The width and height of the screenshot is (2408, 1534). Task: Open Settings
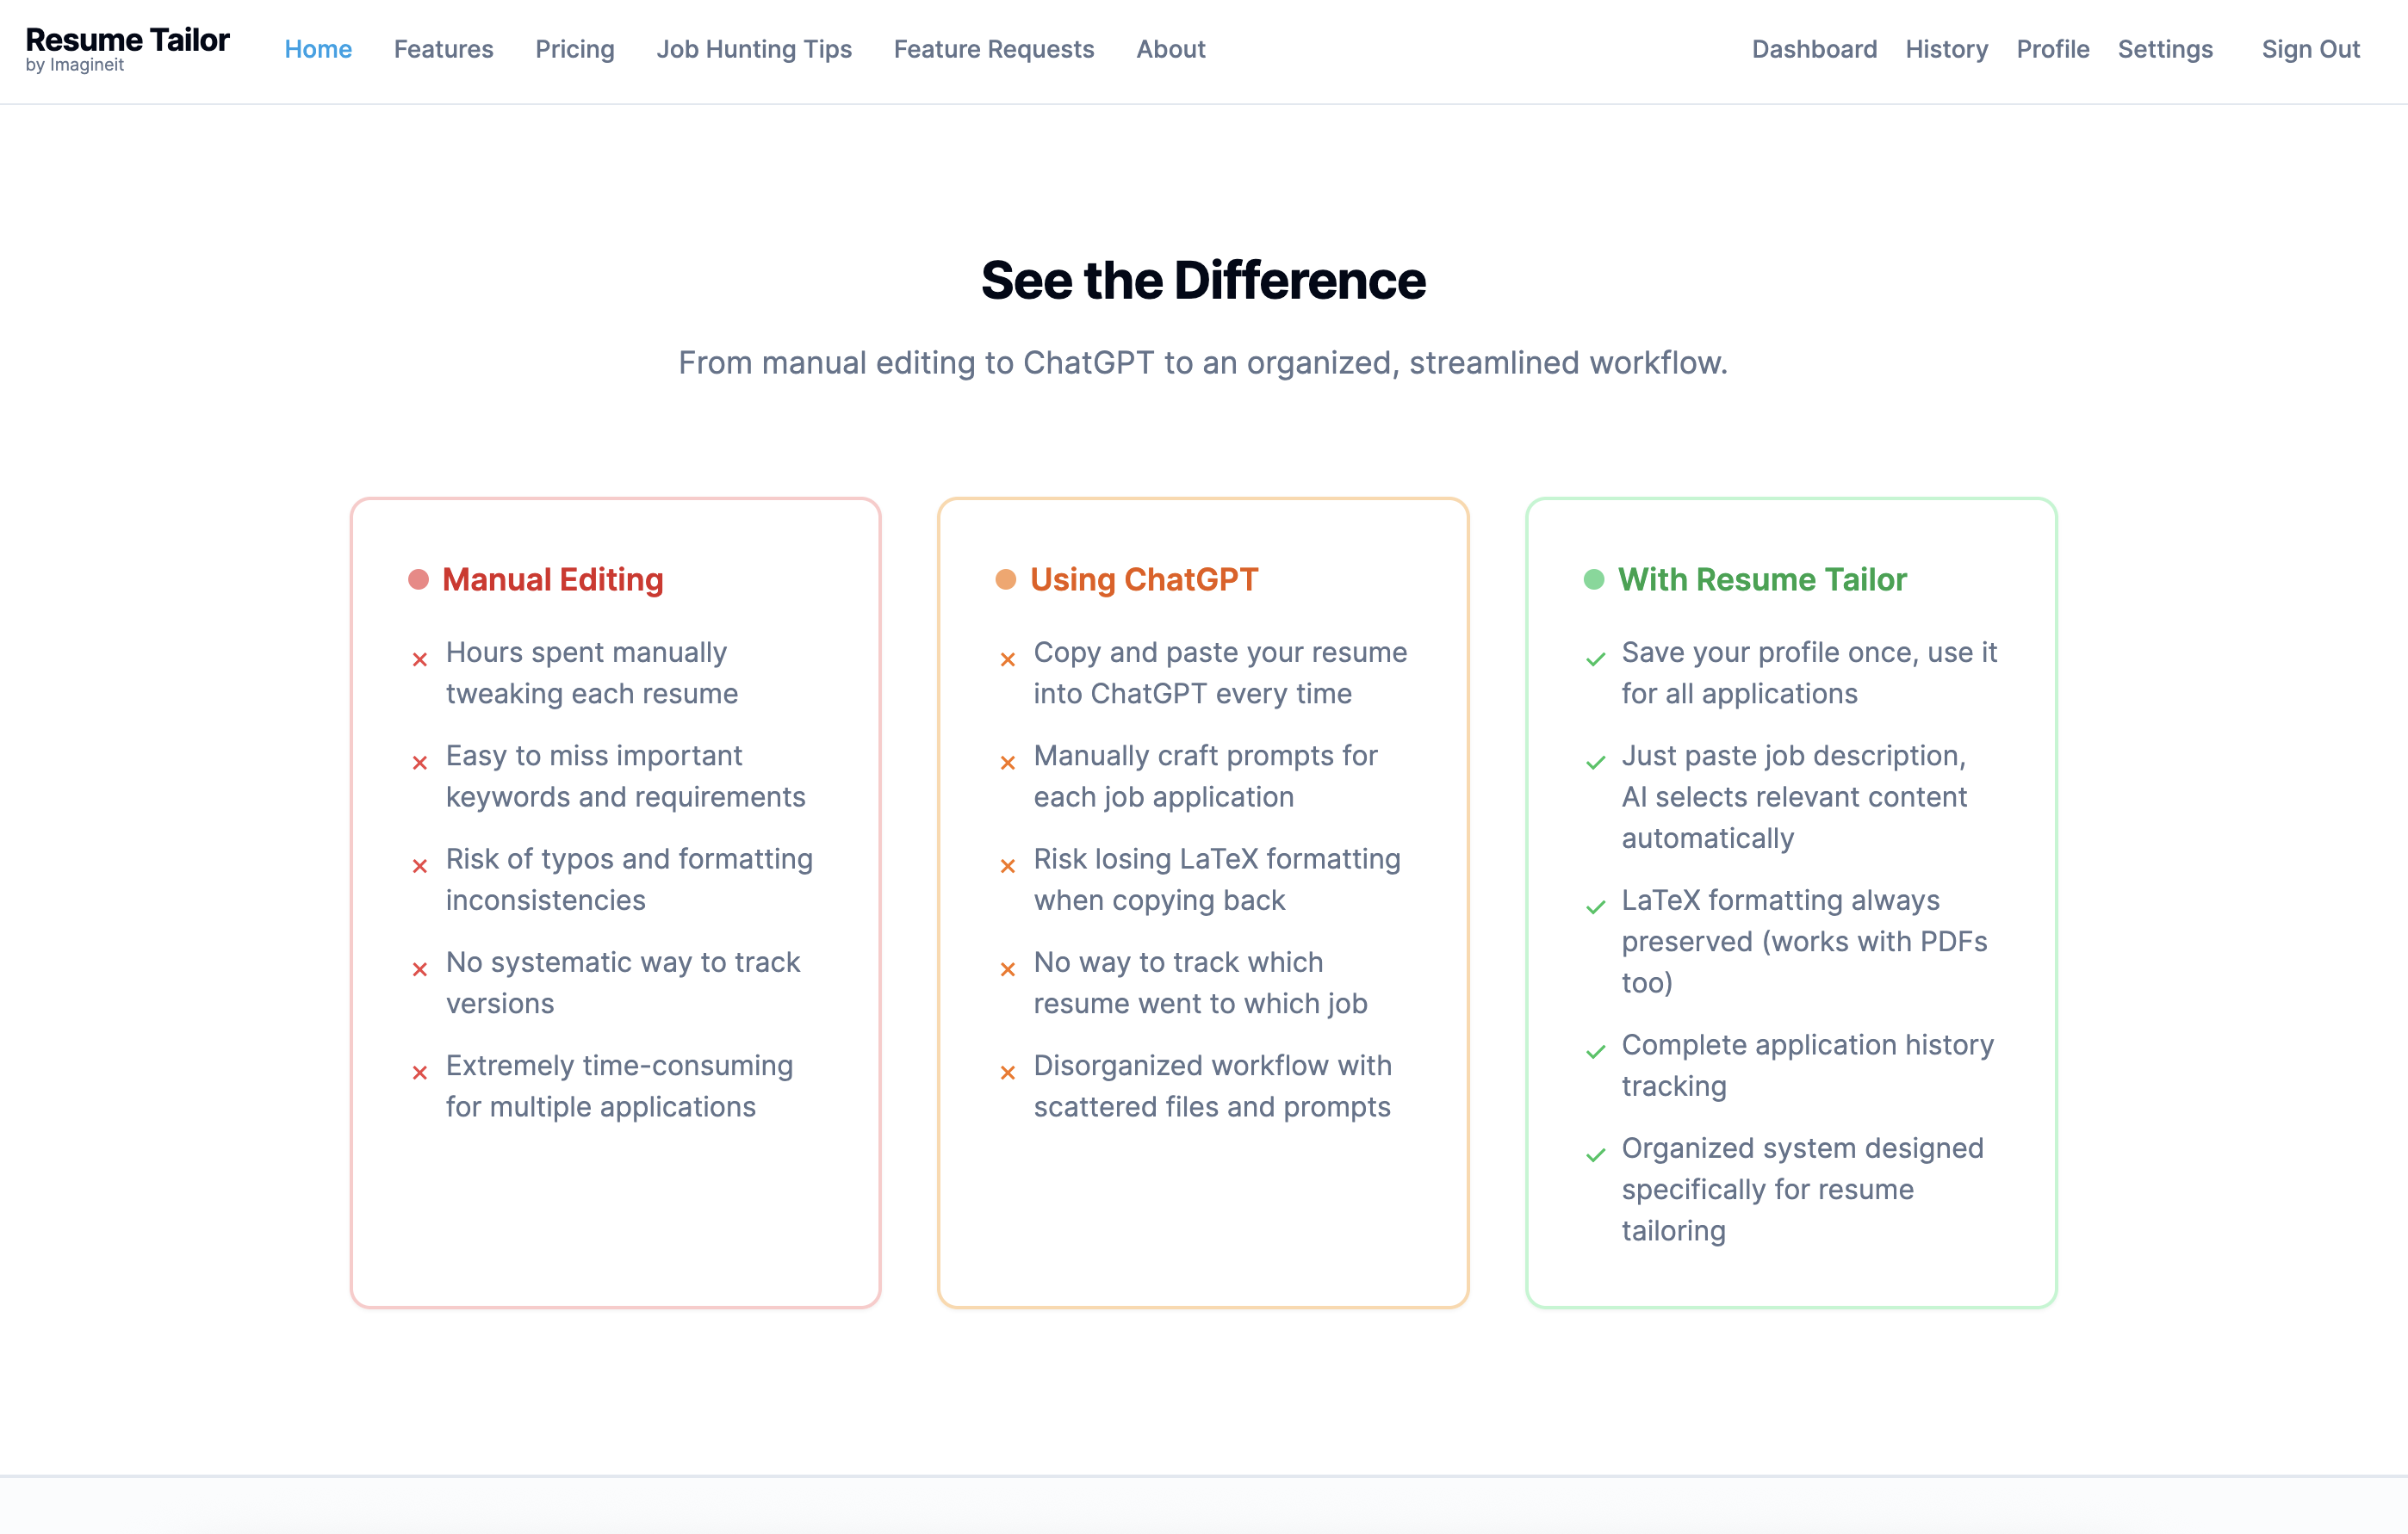(2164, 49)
